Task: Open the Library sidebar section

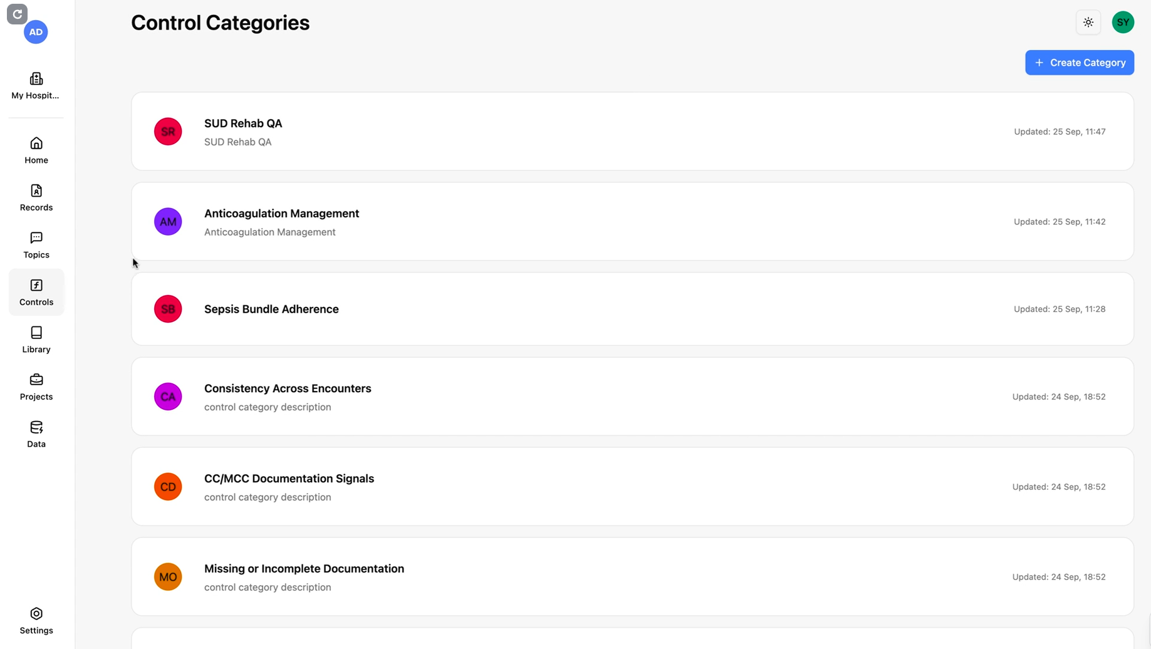Action: [x=36, y=340]
